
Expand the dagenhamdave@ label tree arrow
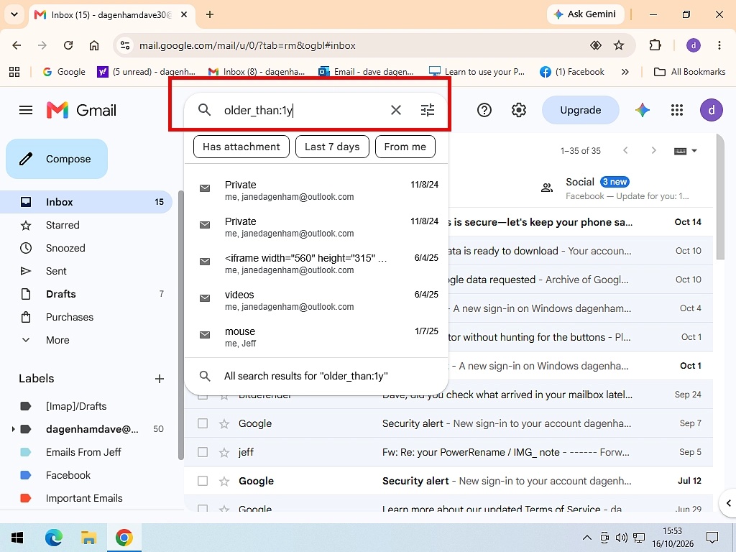click(x=13, y=429)
